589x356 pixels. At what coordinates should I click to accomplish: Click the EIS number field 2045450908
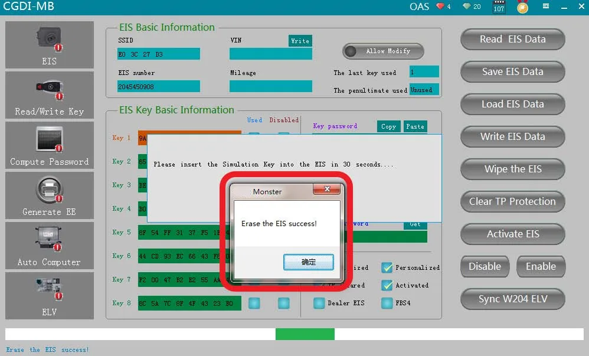click(x=159, y=86)
